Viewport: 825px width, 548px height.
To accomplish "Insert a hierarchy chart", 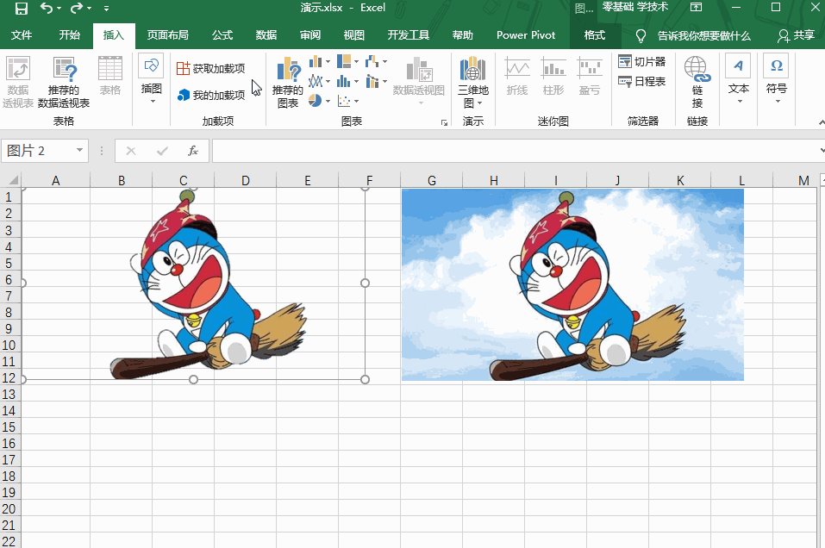I will coord(347,61).
